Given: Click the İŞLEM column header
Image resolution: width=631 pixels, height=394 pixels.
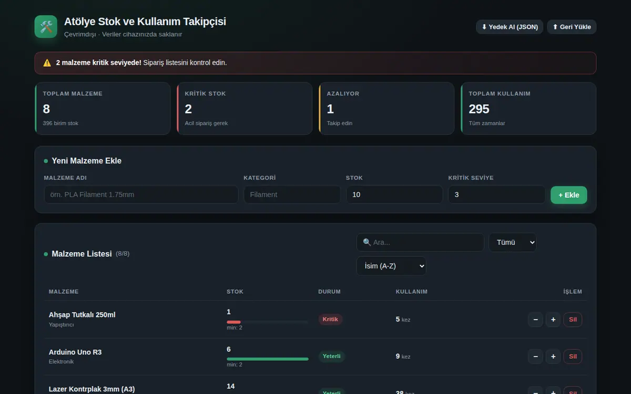Looking at the screenshot, I should coord(573,292).
